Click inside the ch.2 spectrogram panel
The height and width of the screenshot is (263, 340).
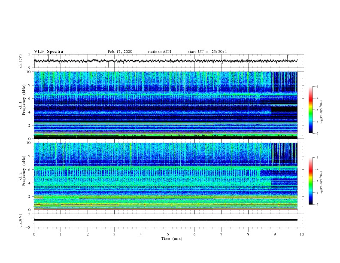click(x=165, y=176)
